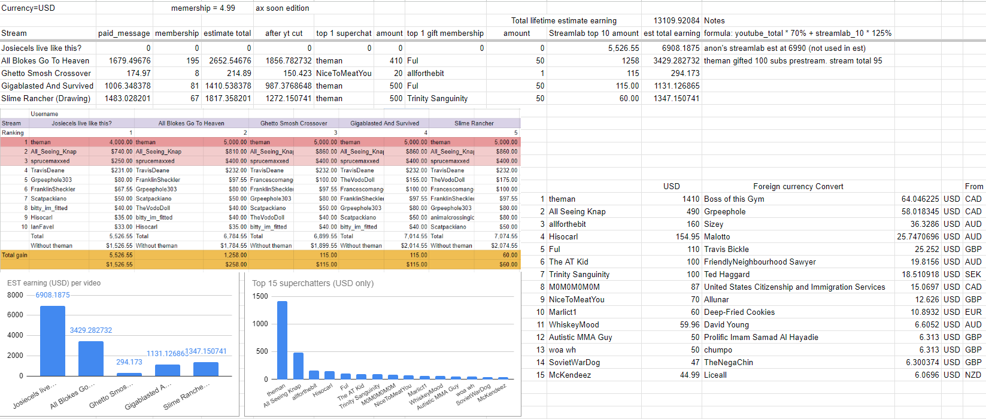Click the formula note starting 'formula: youtube_total'
986x419 pixels.
797,34
